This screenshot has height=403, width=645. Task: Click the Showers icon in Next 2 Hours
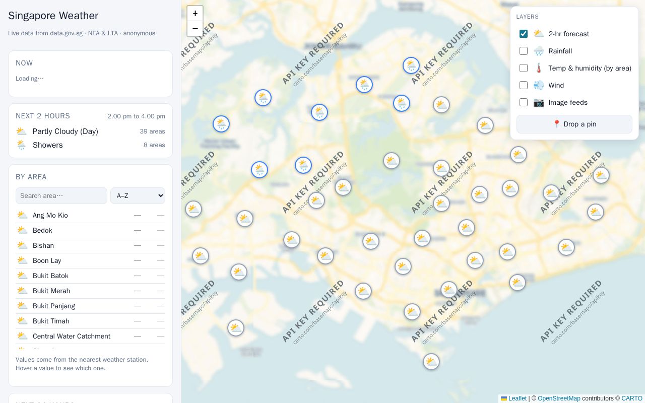coord(21,145)
